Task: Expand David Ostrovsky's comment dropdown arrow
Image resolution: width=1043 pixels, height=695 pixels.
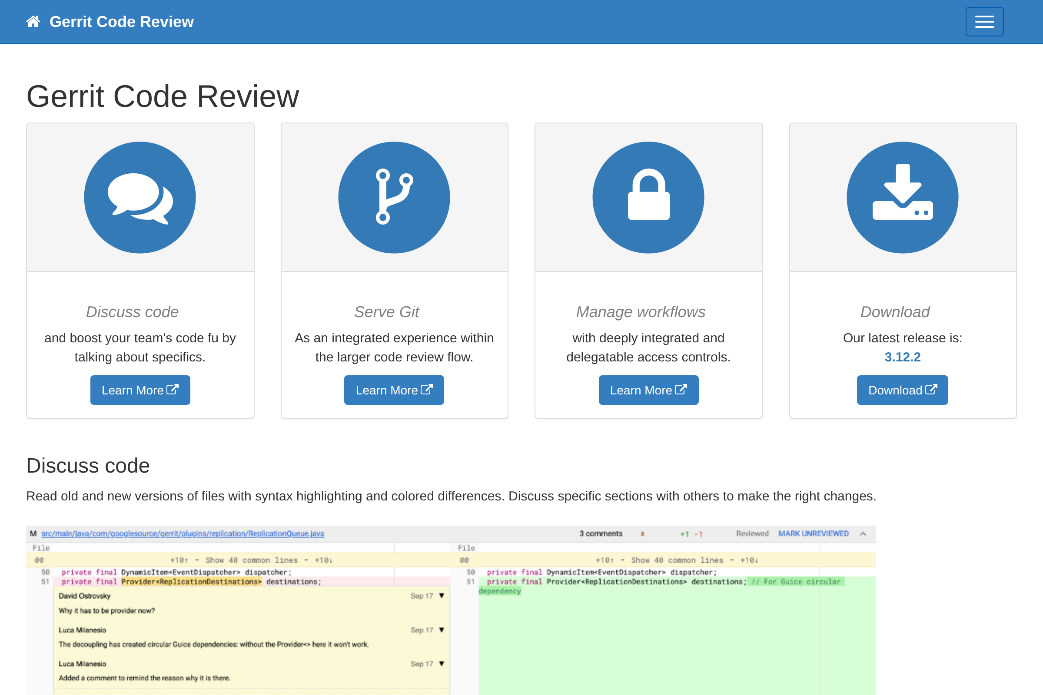Action: pyautogui.click(x=442, y=596)
